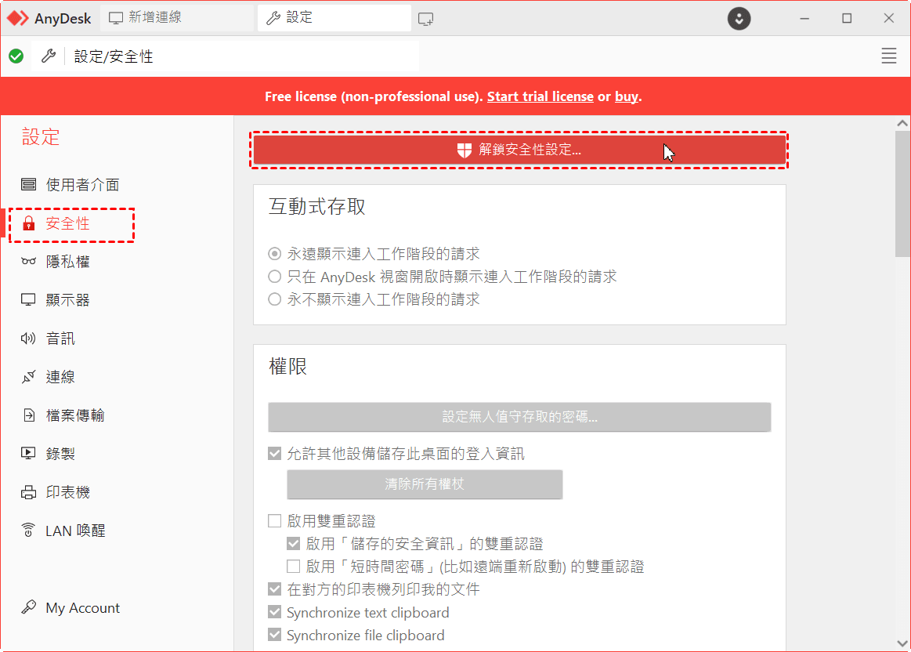The height and width of the screenshot is (652, 911).
Task: Click the buy link in banner
Action: pos(626,96)
